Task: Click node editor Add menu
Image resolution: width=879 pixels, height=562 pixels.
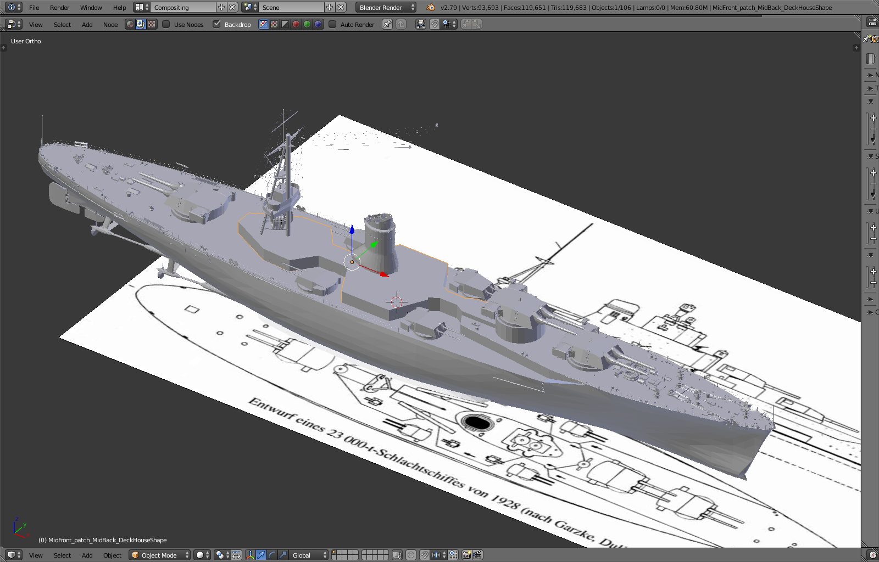Action: 87,25
